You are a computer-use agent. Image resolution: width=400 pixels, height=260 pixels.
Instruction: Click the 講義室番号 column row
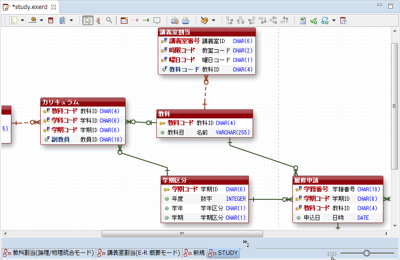point(207,41)
